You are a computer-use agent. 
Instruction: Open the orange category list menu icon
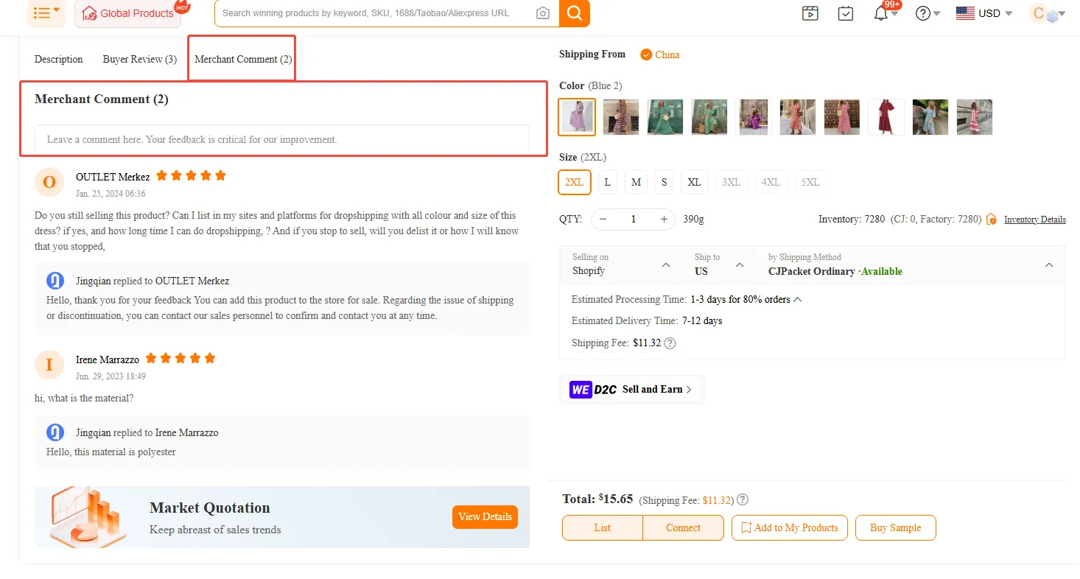tap(46, 13)
